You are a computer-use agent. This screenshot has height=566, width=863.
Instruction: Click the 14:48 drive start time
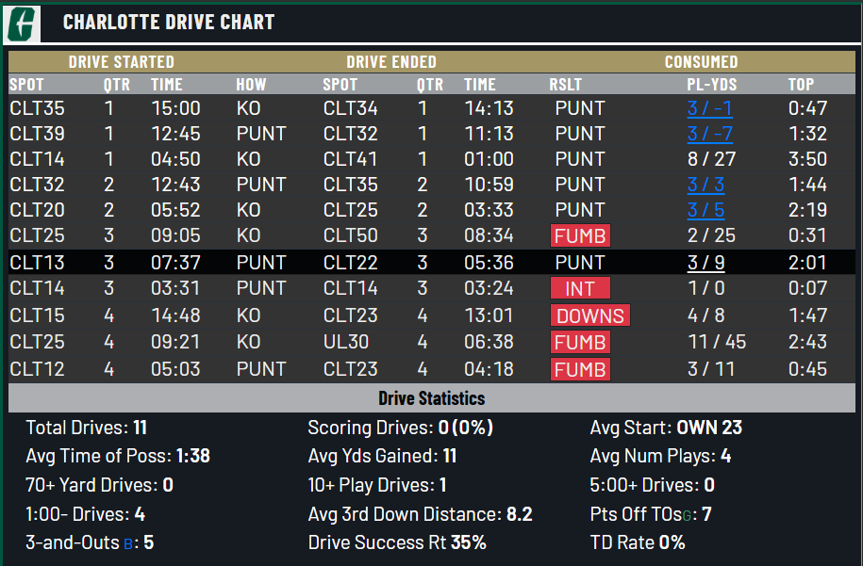175,315
